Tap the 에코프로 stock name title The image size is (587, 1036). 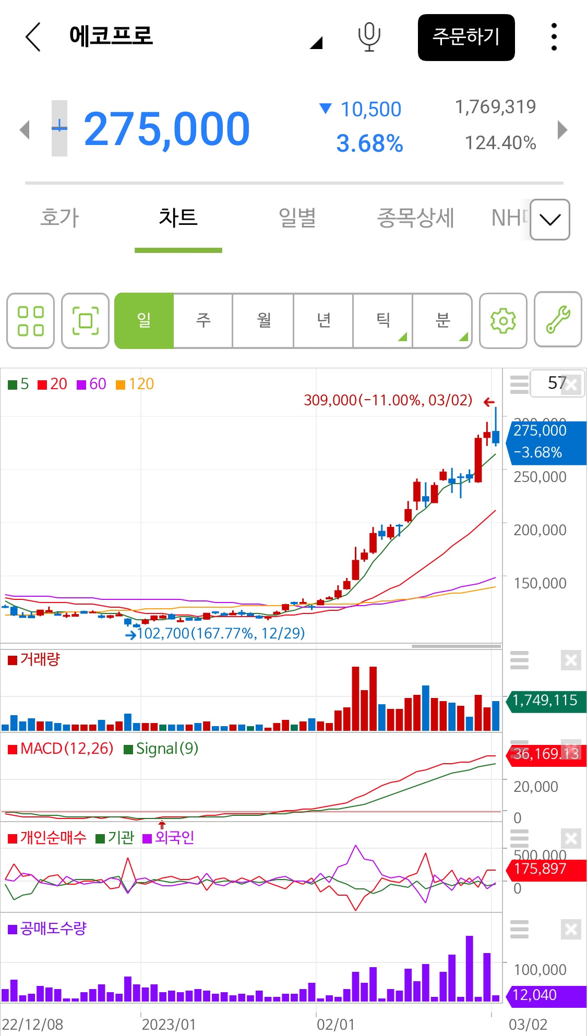(x=111, y=35)
